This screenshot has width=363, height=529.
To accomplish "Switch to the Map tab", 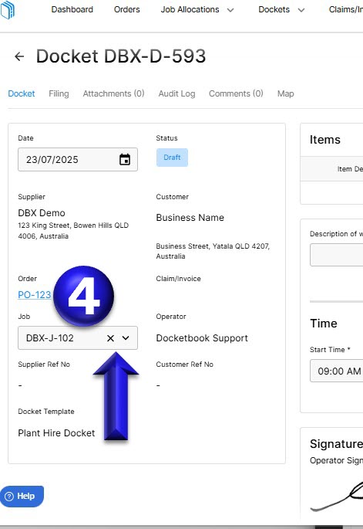I will (286, 93).
